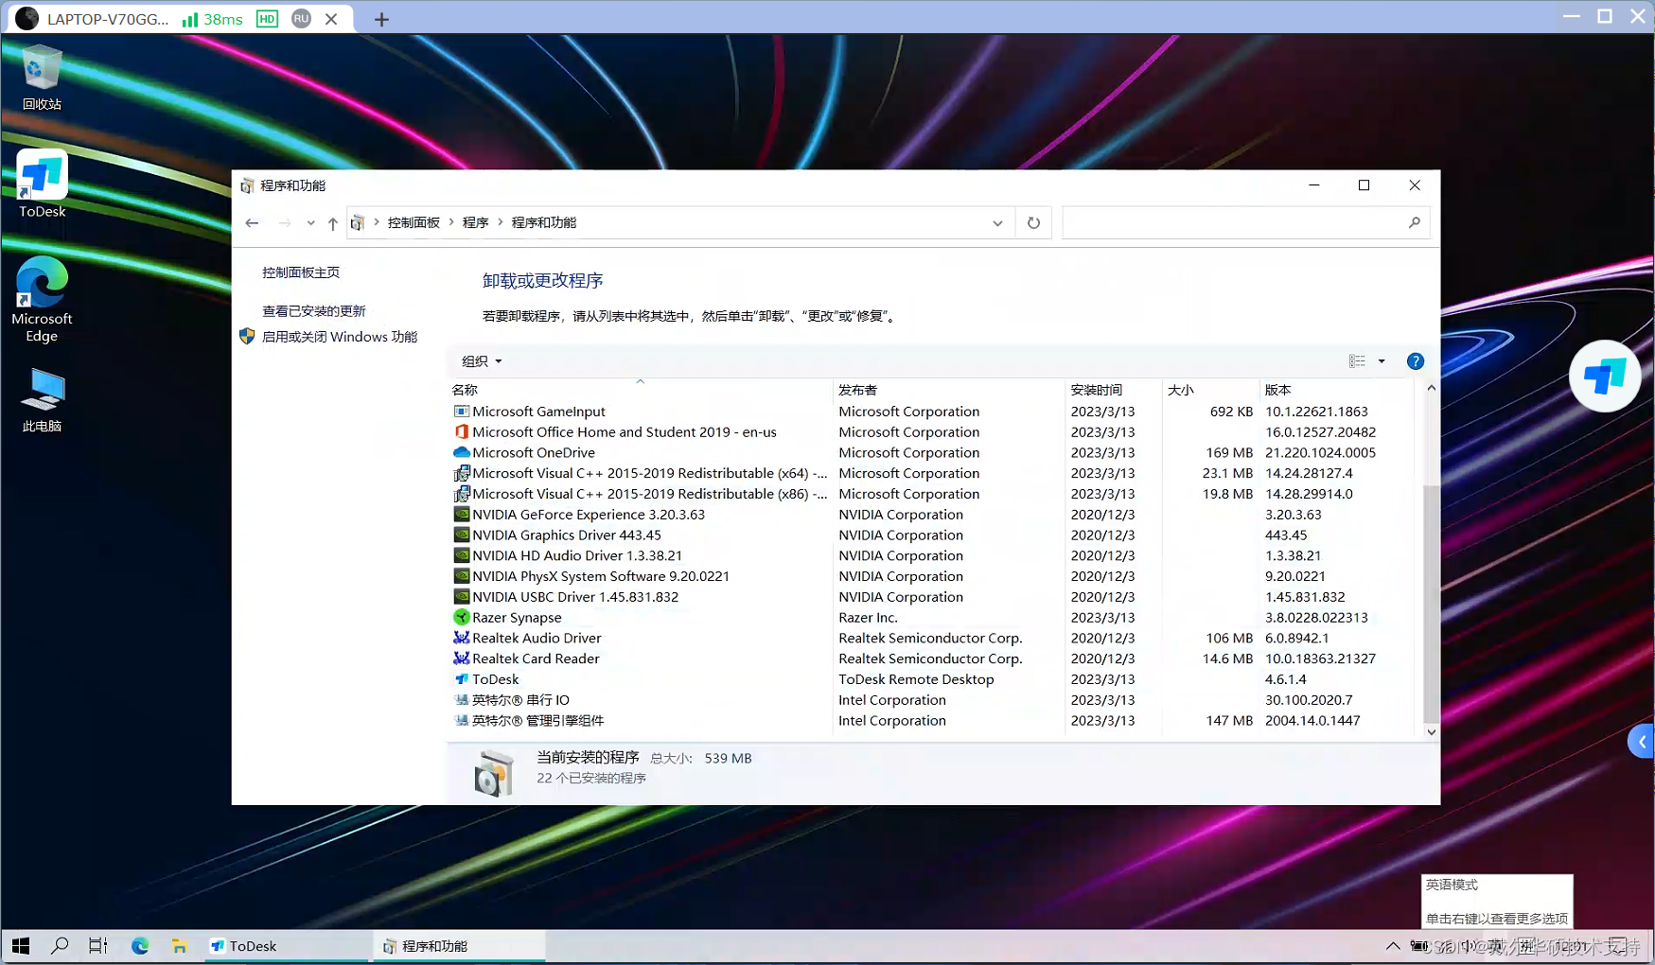Select NVIDIA PhysX System Software row
The height and width of the screenshot is (965, 1655).
(x=932, y=576)
